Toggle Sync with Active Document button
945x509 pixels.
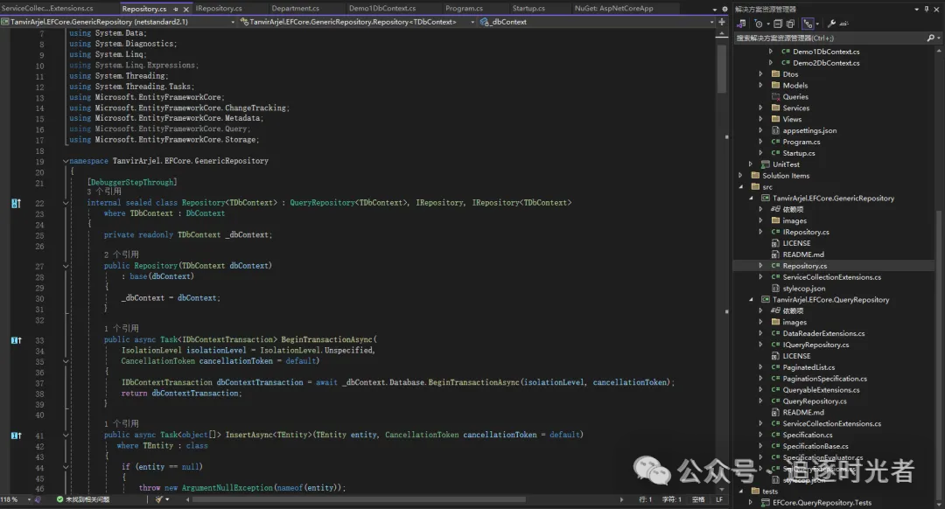(x=808, y=24)
